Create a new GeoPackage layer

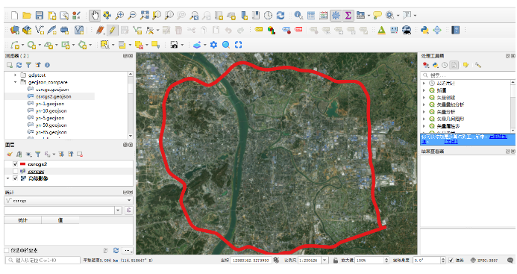coord(27,30)
